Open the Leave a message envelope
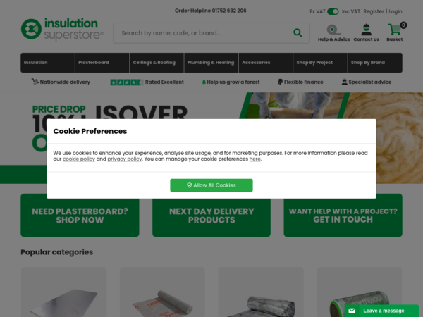 [352, 311]
